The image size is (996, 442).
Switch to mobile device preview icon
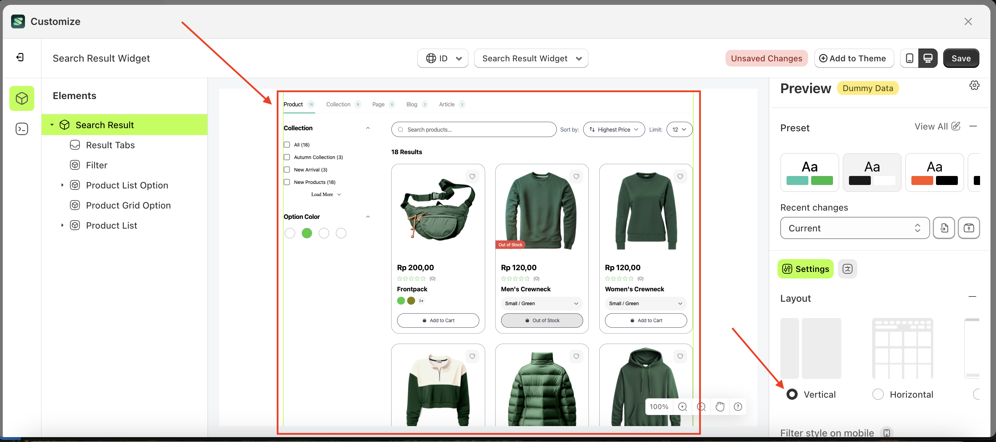[x=909, y=58]
